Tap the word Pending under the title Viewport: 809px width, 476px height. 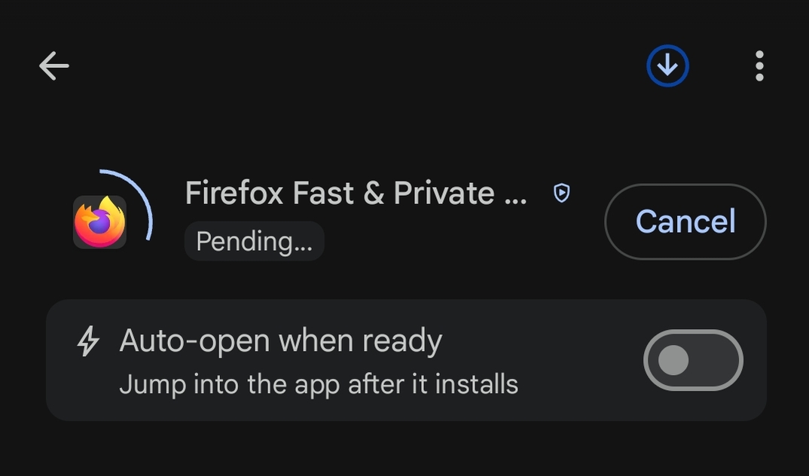tap(245, 241)
